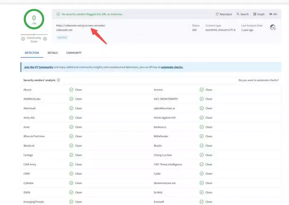Click the text/html tag
Screen dimensions: 289x205
(x=62, y=38)
